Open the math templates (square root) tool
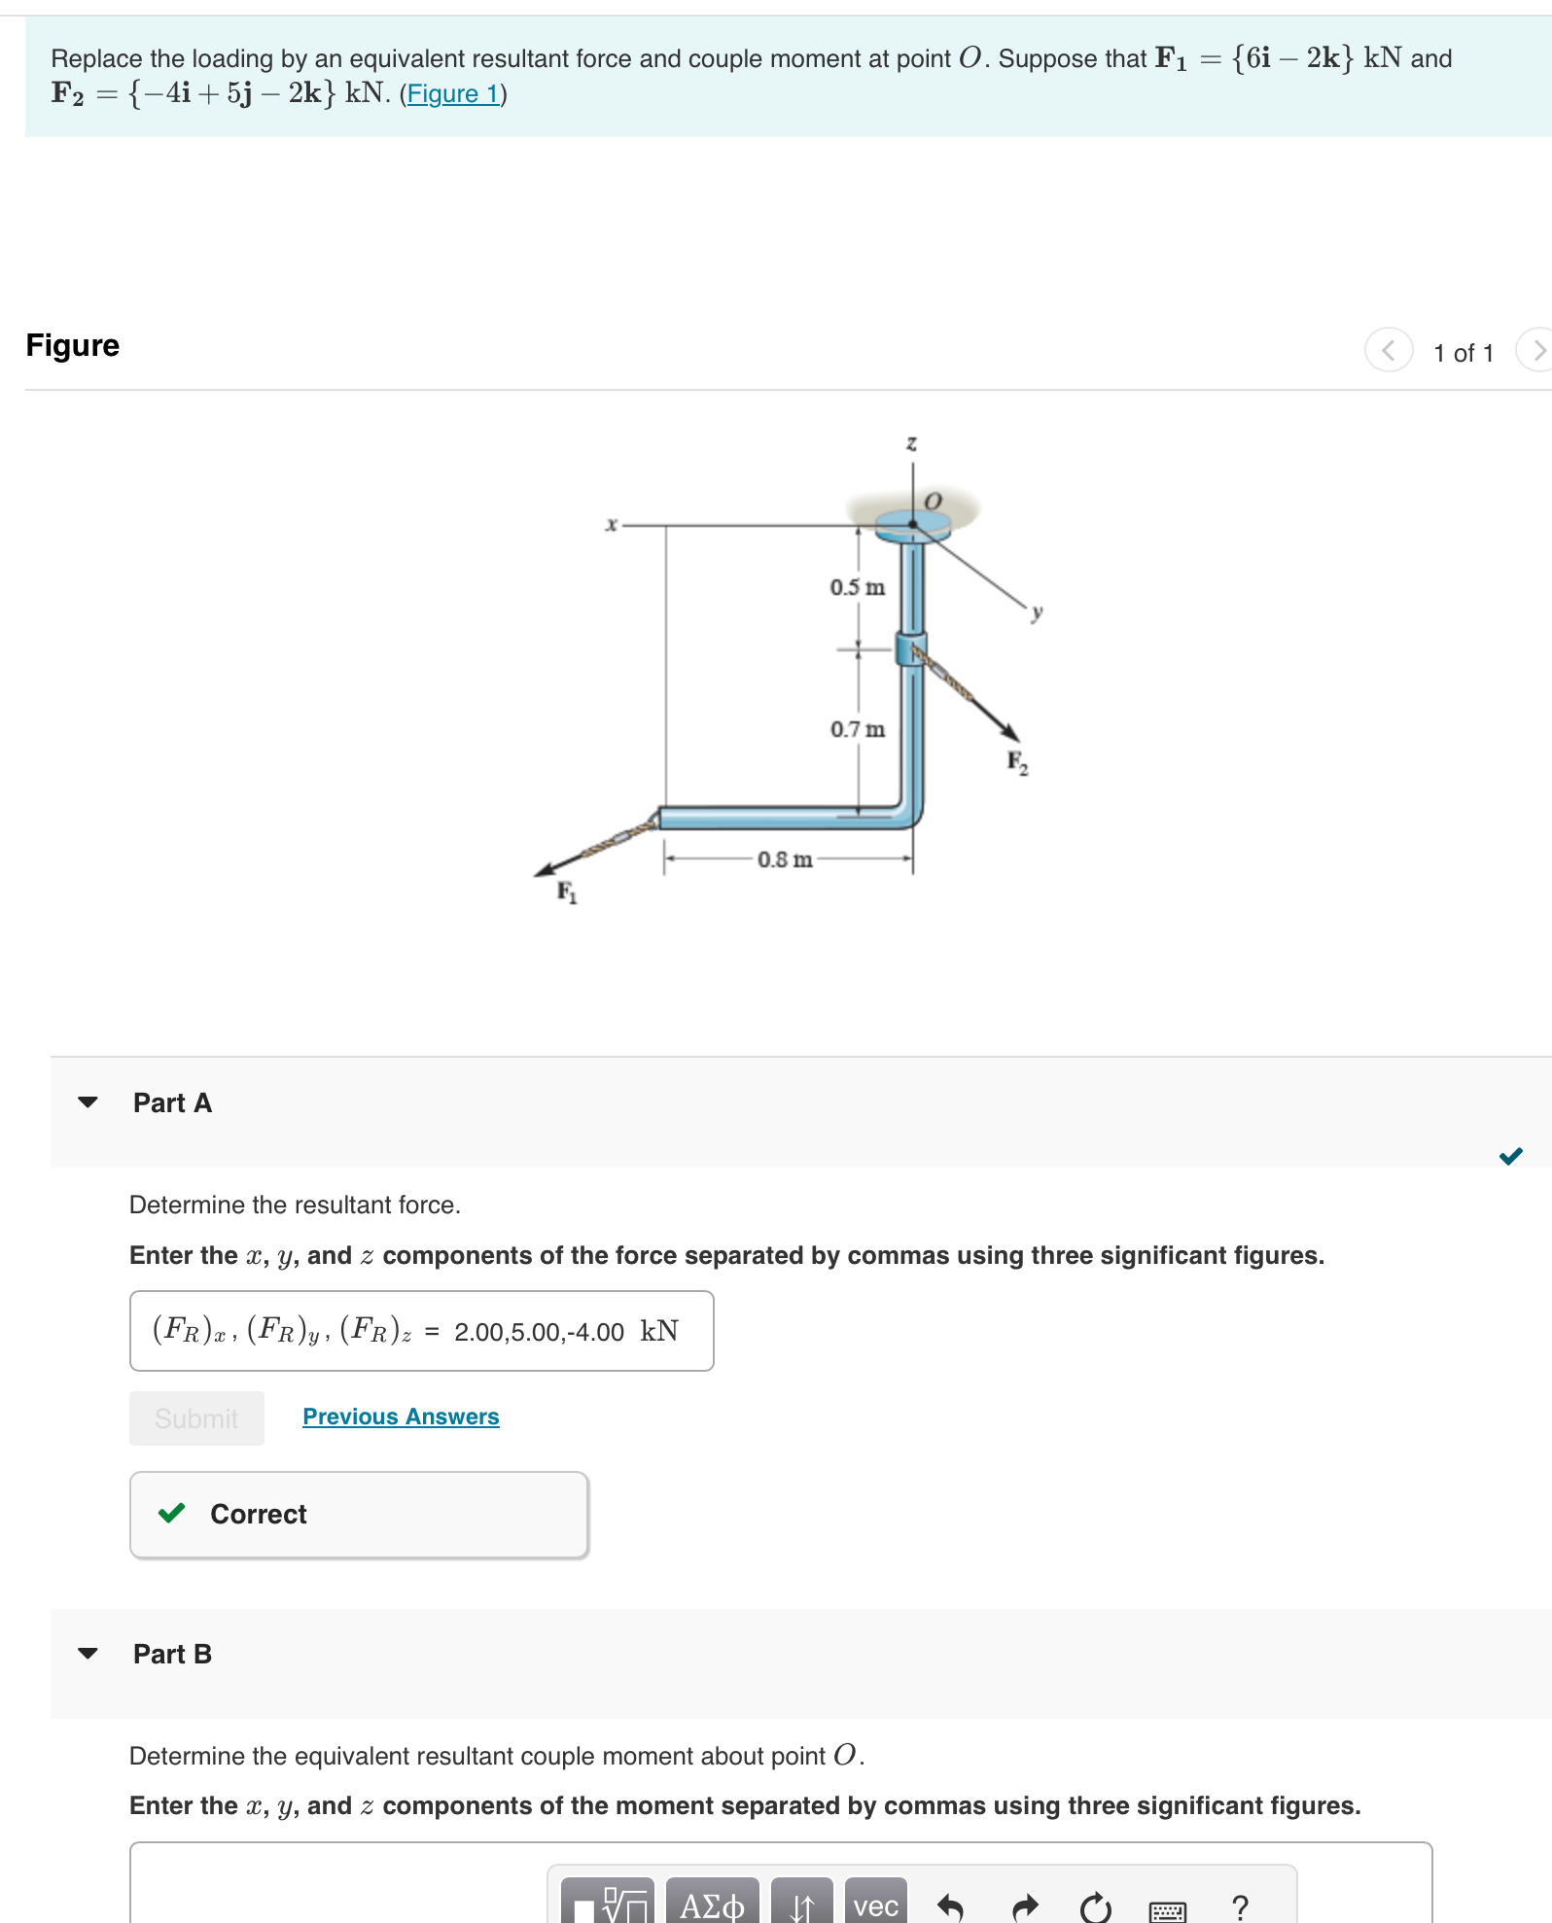This screenshot has width=1552, height=1923. pos(610,1904)
